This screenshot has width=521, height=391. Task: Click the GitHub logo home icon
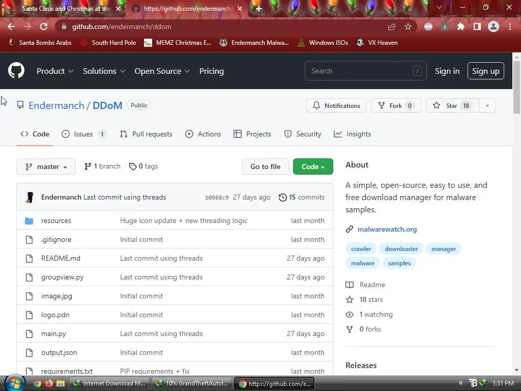pos(16,70)
